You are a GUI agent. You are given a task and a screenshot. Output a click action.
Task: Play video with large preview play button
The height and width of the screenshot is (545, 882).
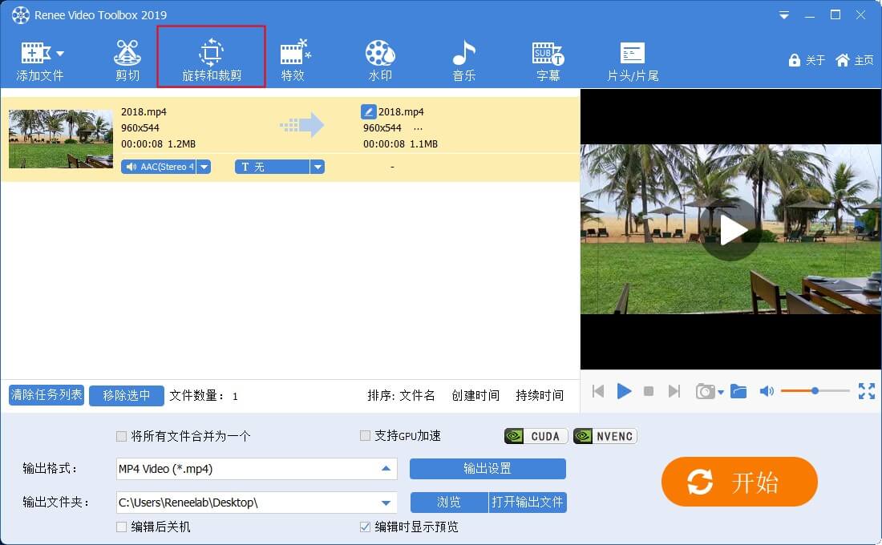[730, 229]
